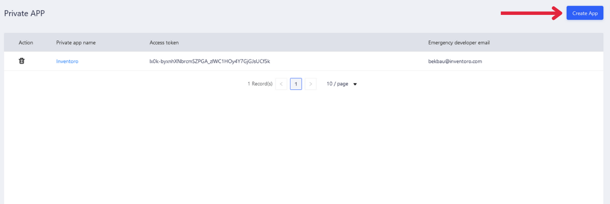The width and height of the screenshot is (610, 204).
Task: Click the 1 Record(s) count label
Action: pos(260,84)
